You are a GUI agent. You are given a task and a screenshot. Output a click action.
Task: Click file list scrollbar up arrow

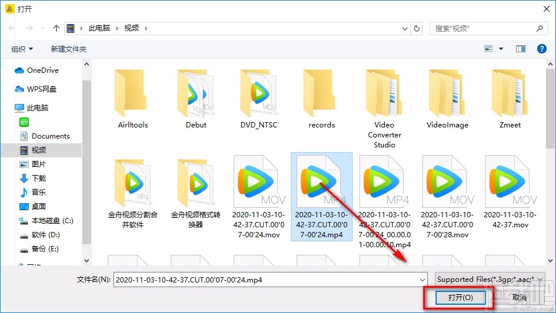pyautogui.click(x=550, y=64)
